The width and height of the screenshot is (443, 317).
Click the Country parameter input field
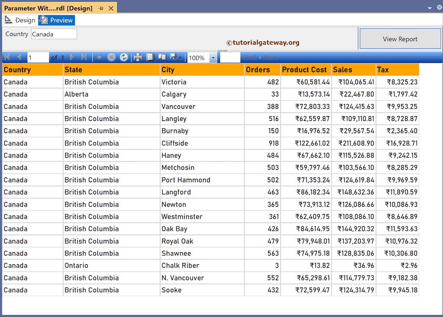pos(54,34)
